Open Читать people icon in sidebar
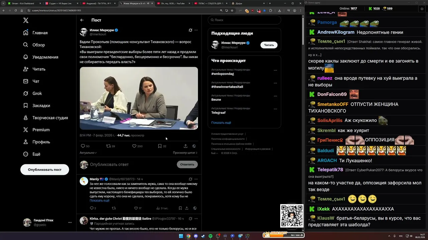Viewport: 428px width, 240px height. coord(26,69)
